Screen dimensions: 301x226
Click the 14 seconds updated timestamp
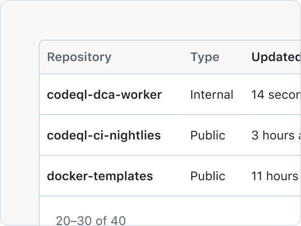pyautogui.click(x=276, y=95)
